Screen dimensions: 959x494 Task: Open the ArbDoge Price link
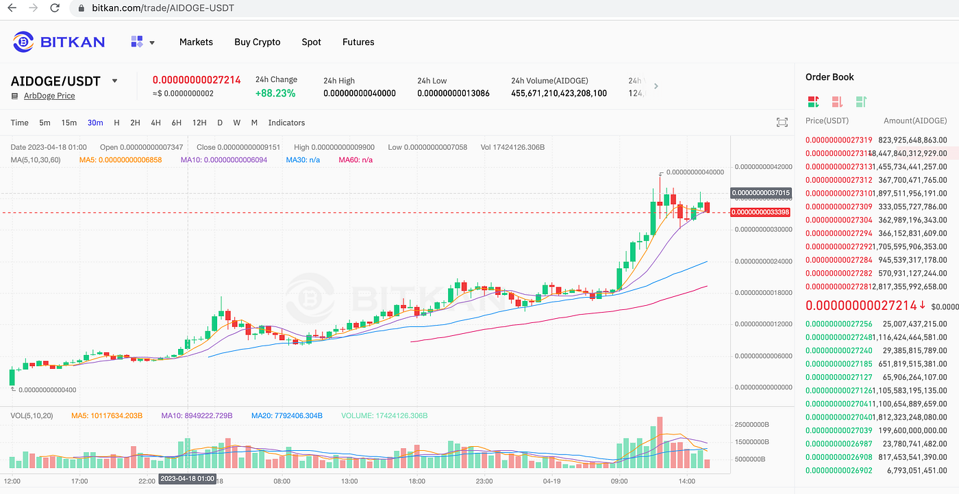pos(49,96)
